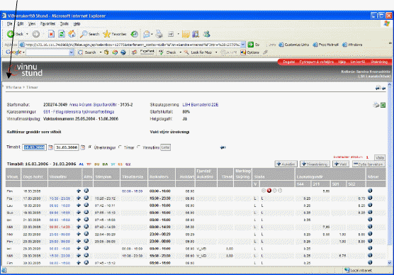
Task: Open the View menu
Action: pos(32,24)
